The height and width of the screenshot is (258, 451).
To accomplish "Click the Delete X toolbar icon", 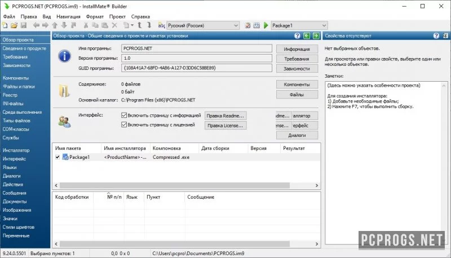I will (114, 25).
